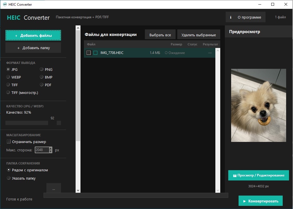
Task: Choose the Указать папку save option
Action: click(x=9, y=178)
